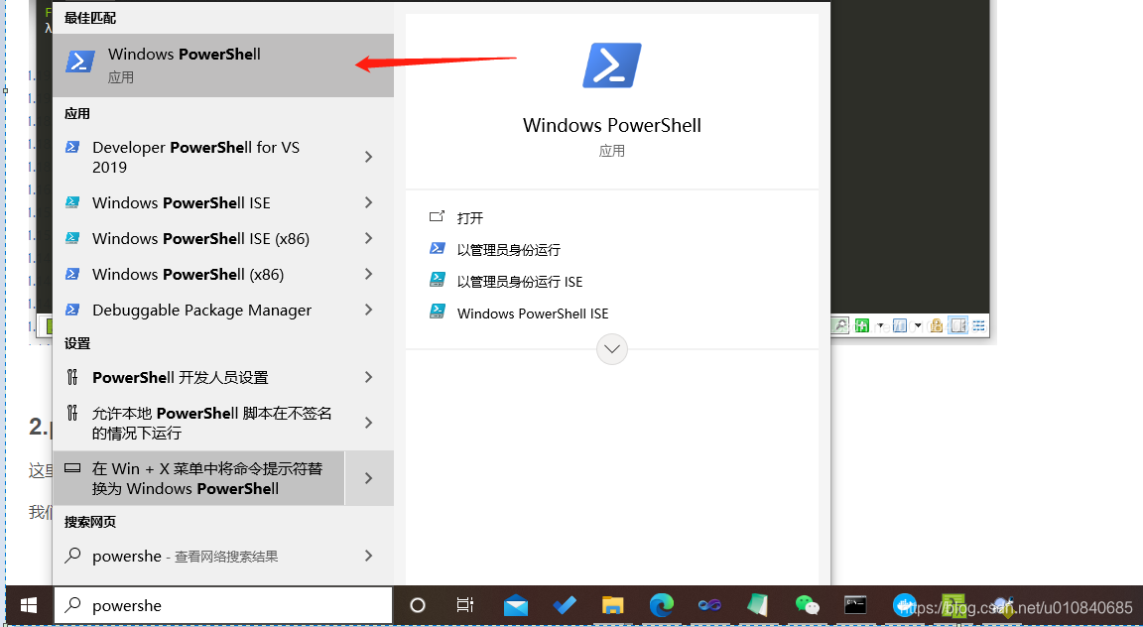Click the Win + X menu setting icon

click(x=72, y=468)
